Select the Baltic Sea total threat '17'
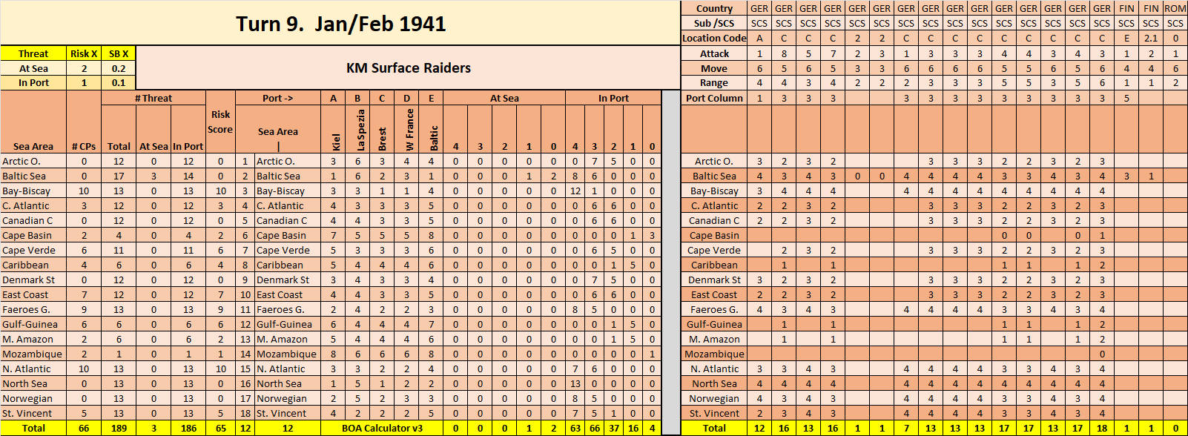Viewport: 1188px width, 436px height. 119,176
